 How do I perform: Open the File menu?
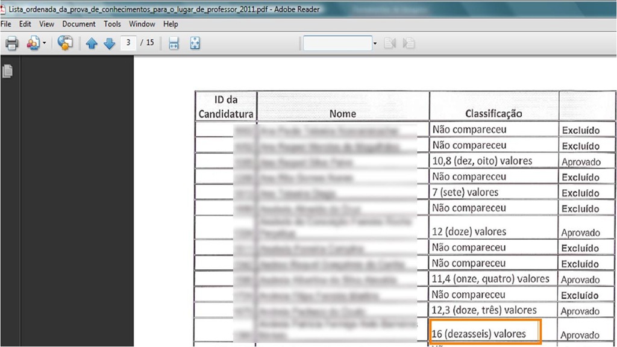[x=6, y=24]
